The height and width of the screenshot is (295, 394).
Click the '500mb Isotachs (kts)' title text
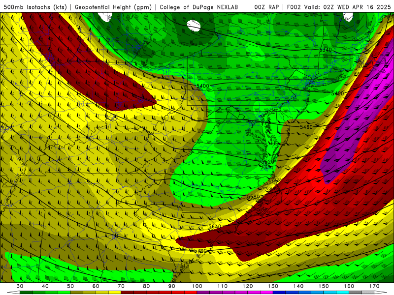pos(35,7)
